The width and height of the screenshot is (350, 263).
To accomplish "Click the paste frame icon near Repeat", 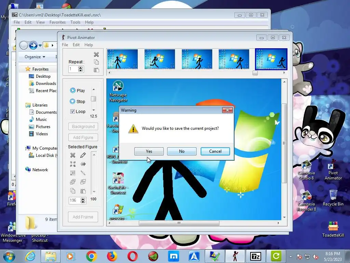I will 96,70.
